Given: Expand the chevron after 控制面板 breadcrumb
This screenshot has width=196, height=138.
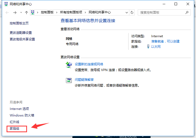Looking at the screenshot, I should click(x=57, y=12).
